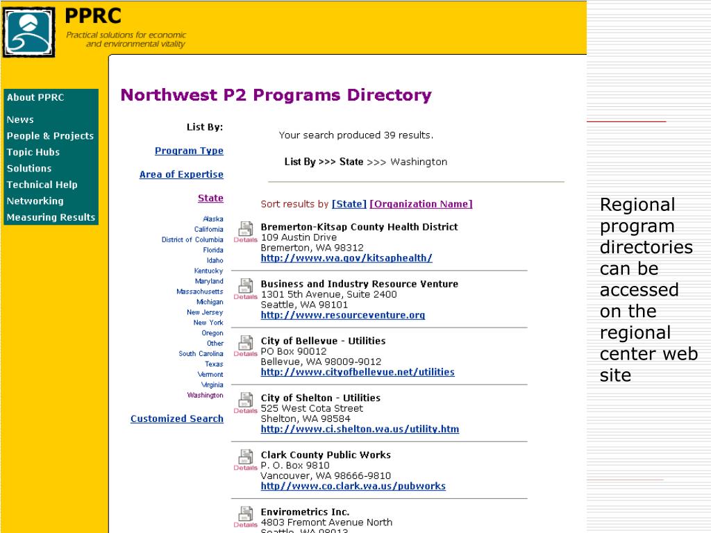Click Northwest P2 Programs Directory heading
Viewport: 711px width, 533px height.
[276, 95]
